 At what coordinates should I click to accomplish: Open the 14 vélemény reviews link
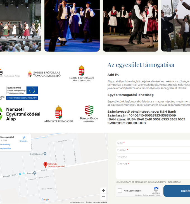[5, 144]
